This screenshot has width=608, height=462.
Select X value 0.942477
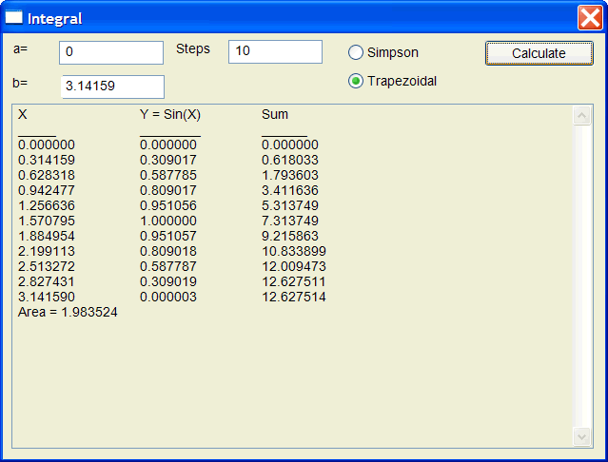47,190
